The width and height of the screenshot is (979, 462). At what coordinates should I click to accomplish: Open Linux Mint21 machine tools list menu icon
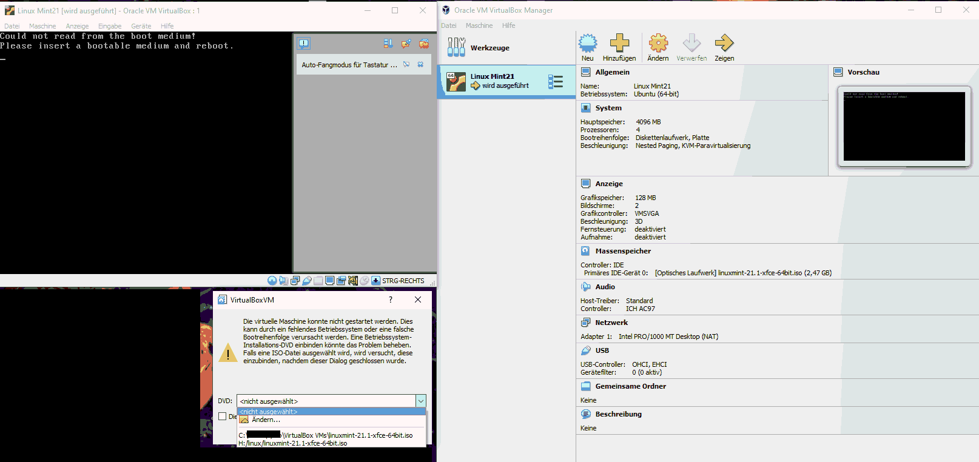tap(556, 81)
